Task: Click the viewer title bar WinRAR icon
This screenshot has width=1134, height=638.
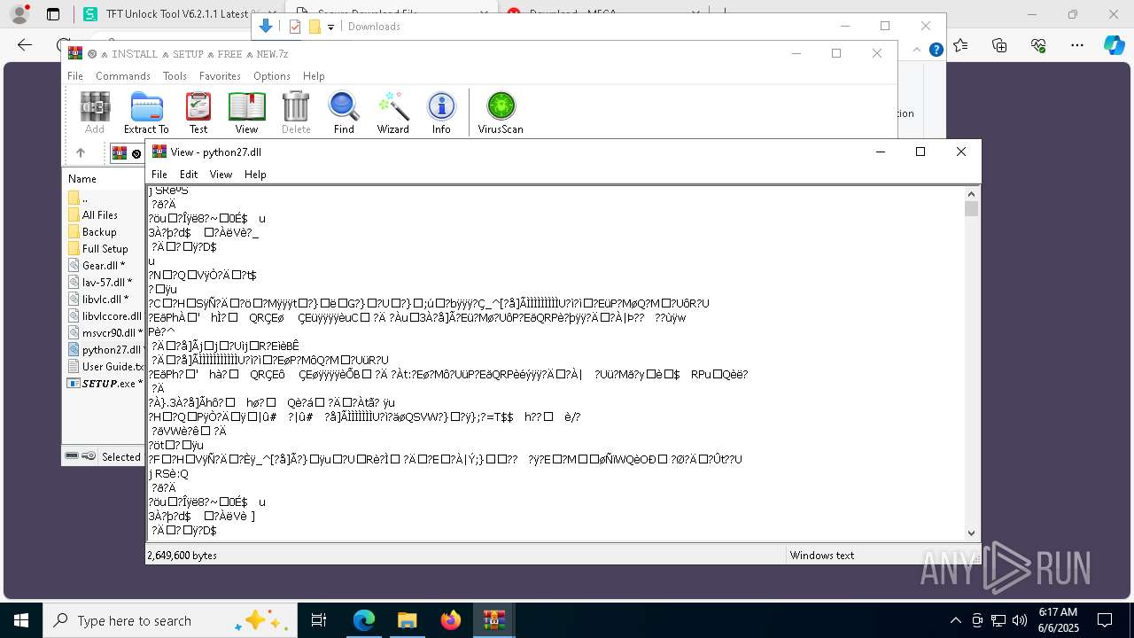Action: pyautogui.click(x=159, y=152)
